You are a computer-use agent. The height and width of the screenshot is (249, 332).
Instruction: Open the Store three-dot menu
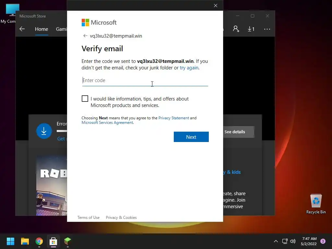pyautogui.click(x=267, y=29)
